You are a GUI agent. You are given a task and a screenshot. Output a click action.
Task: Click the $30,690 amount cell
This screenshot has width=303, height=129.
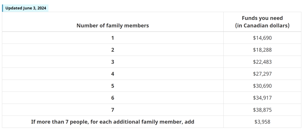click(262, 86)
